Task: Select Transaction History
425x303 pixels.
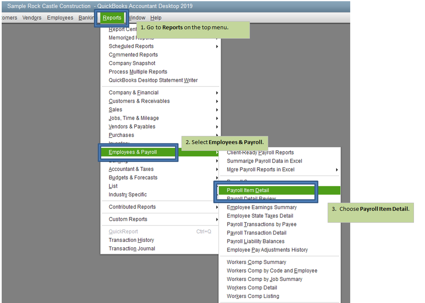Action: pyautogui.click(x=160, y=240)
